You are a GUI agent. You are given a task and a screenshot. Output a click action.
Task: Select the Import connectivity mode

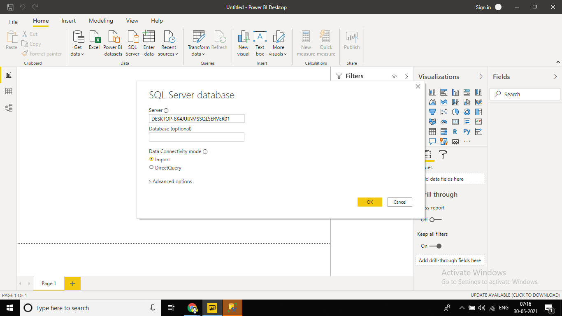(152, 159)
